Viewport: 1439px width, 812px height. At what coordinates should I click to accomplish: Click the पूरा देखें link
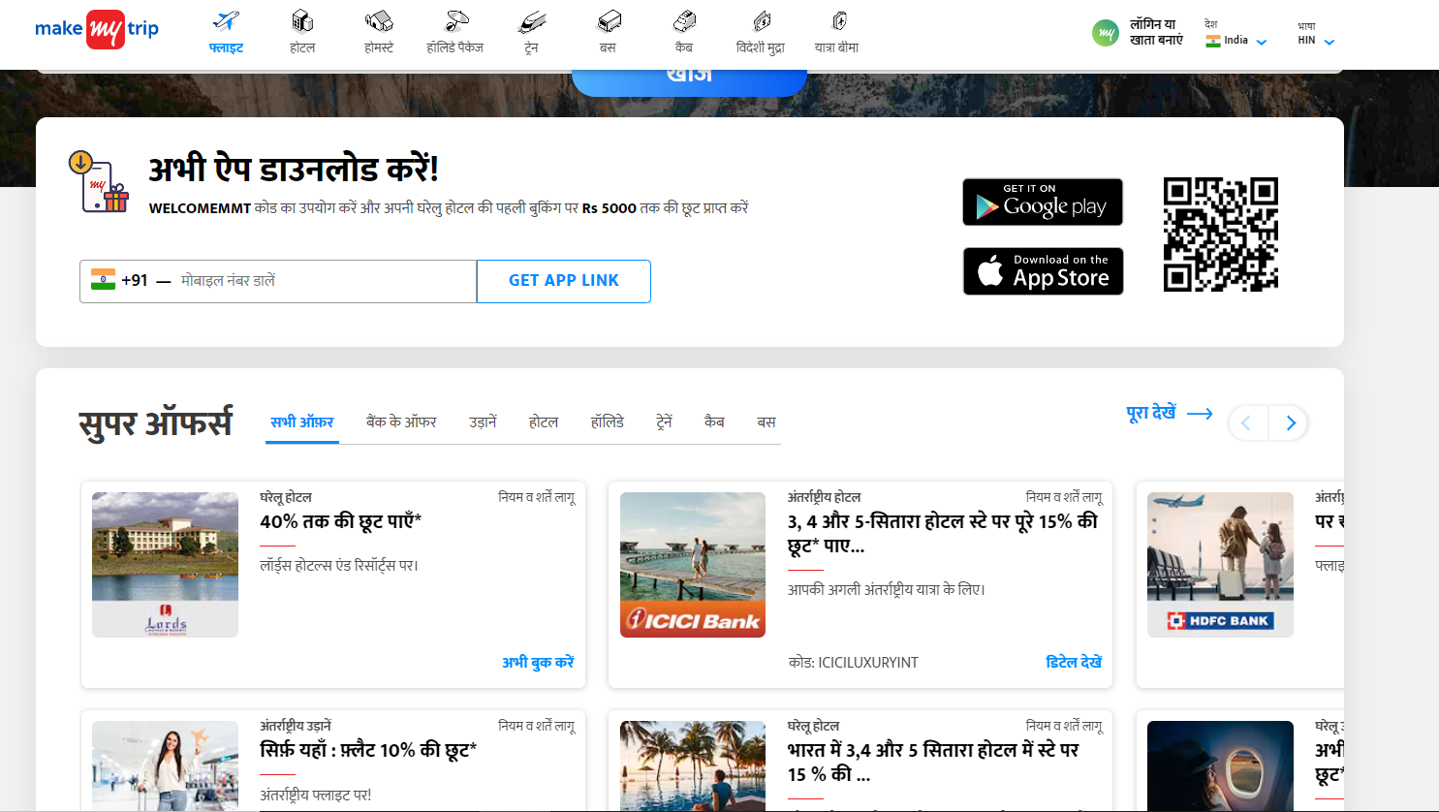pos(1151,413)
